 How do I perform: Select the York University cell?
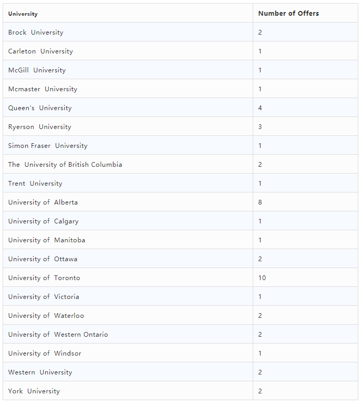click(x=34, y=391)
